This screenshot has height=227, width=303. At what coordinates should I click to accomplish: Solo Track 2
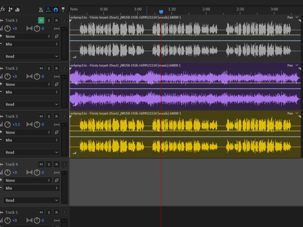tap(49, 68)
